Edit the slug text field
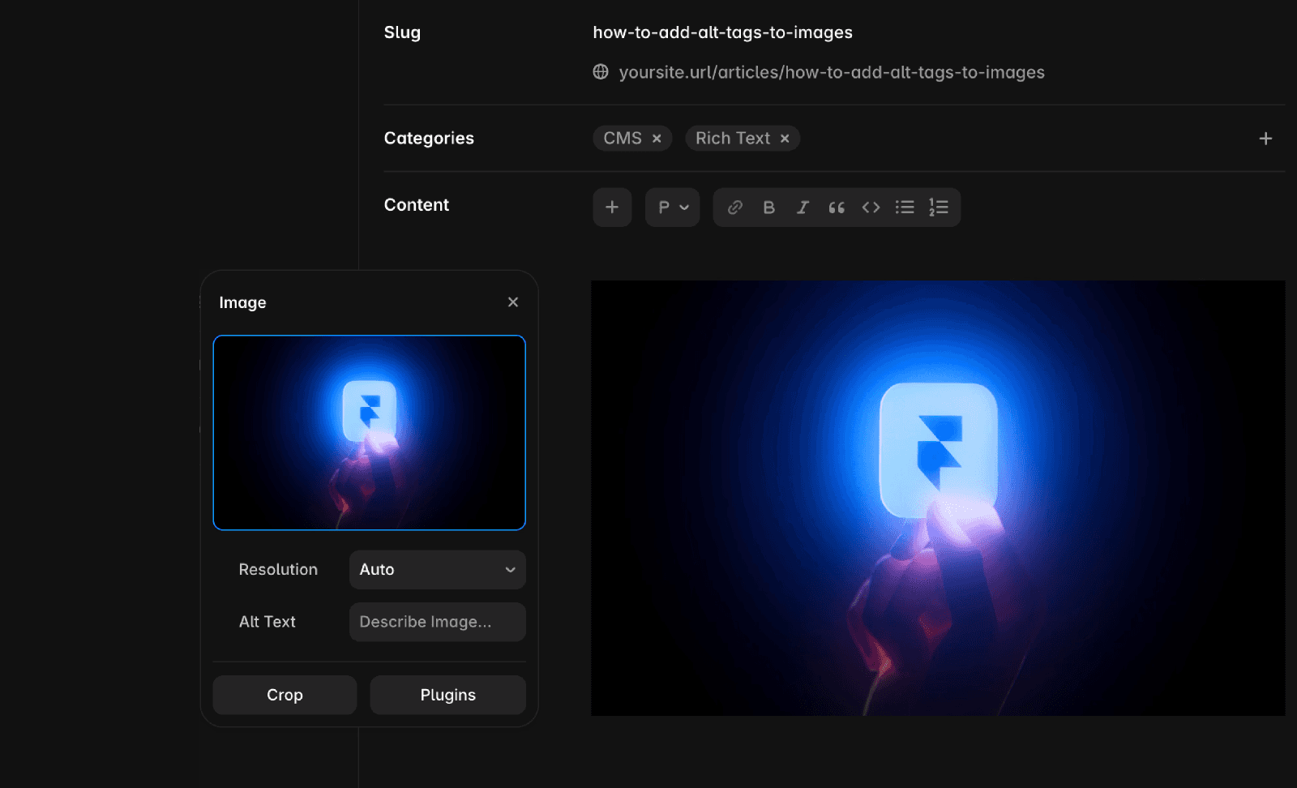This screenshot has width=1297, height=788. (x=723, y=32)
